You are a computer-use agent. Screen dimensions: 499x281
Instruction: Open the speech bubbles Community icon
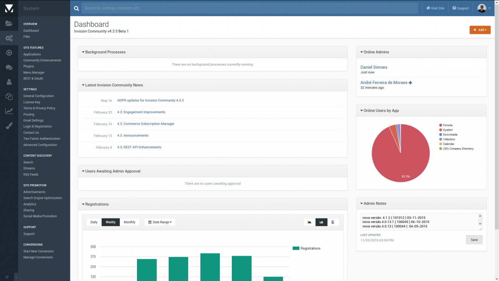point(9,67)
